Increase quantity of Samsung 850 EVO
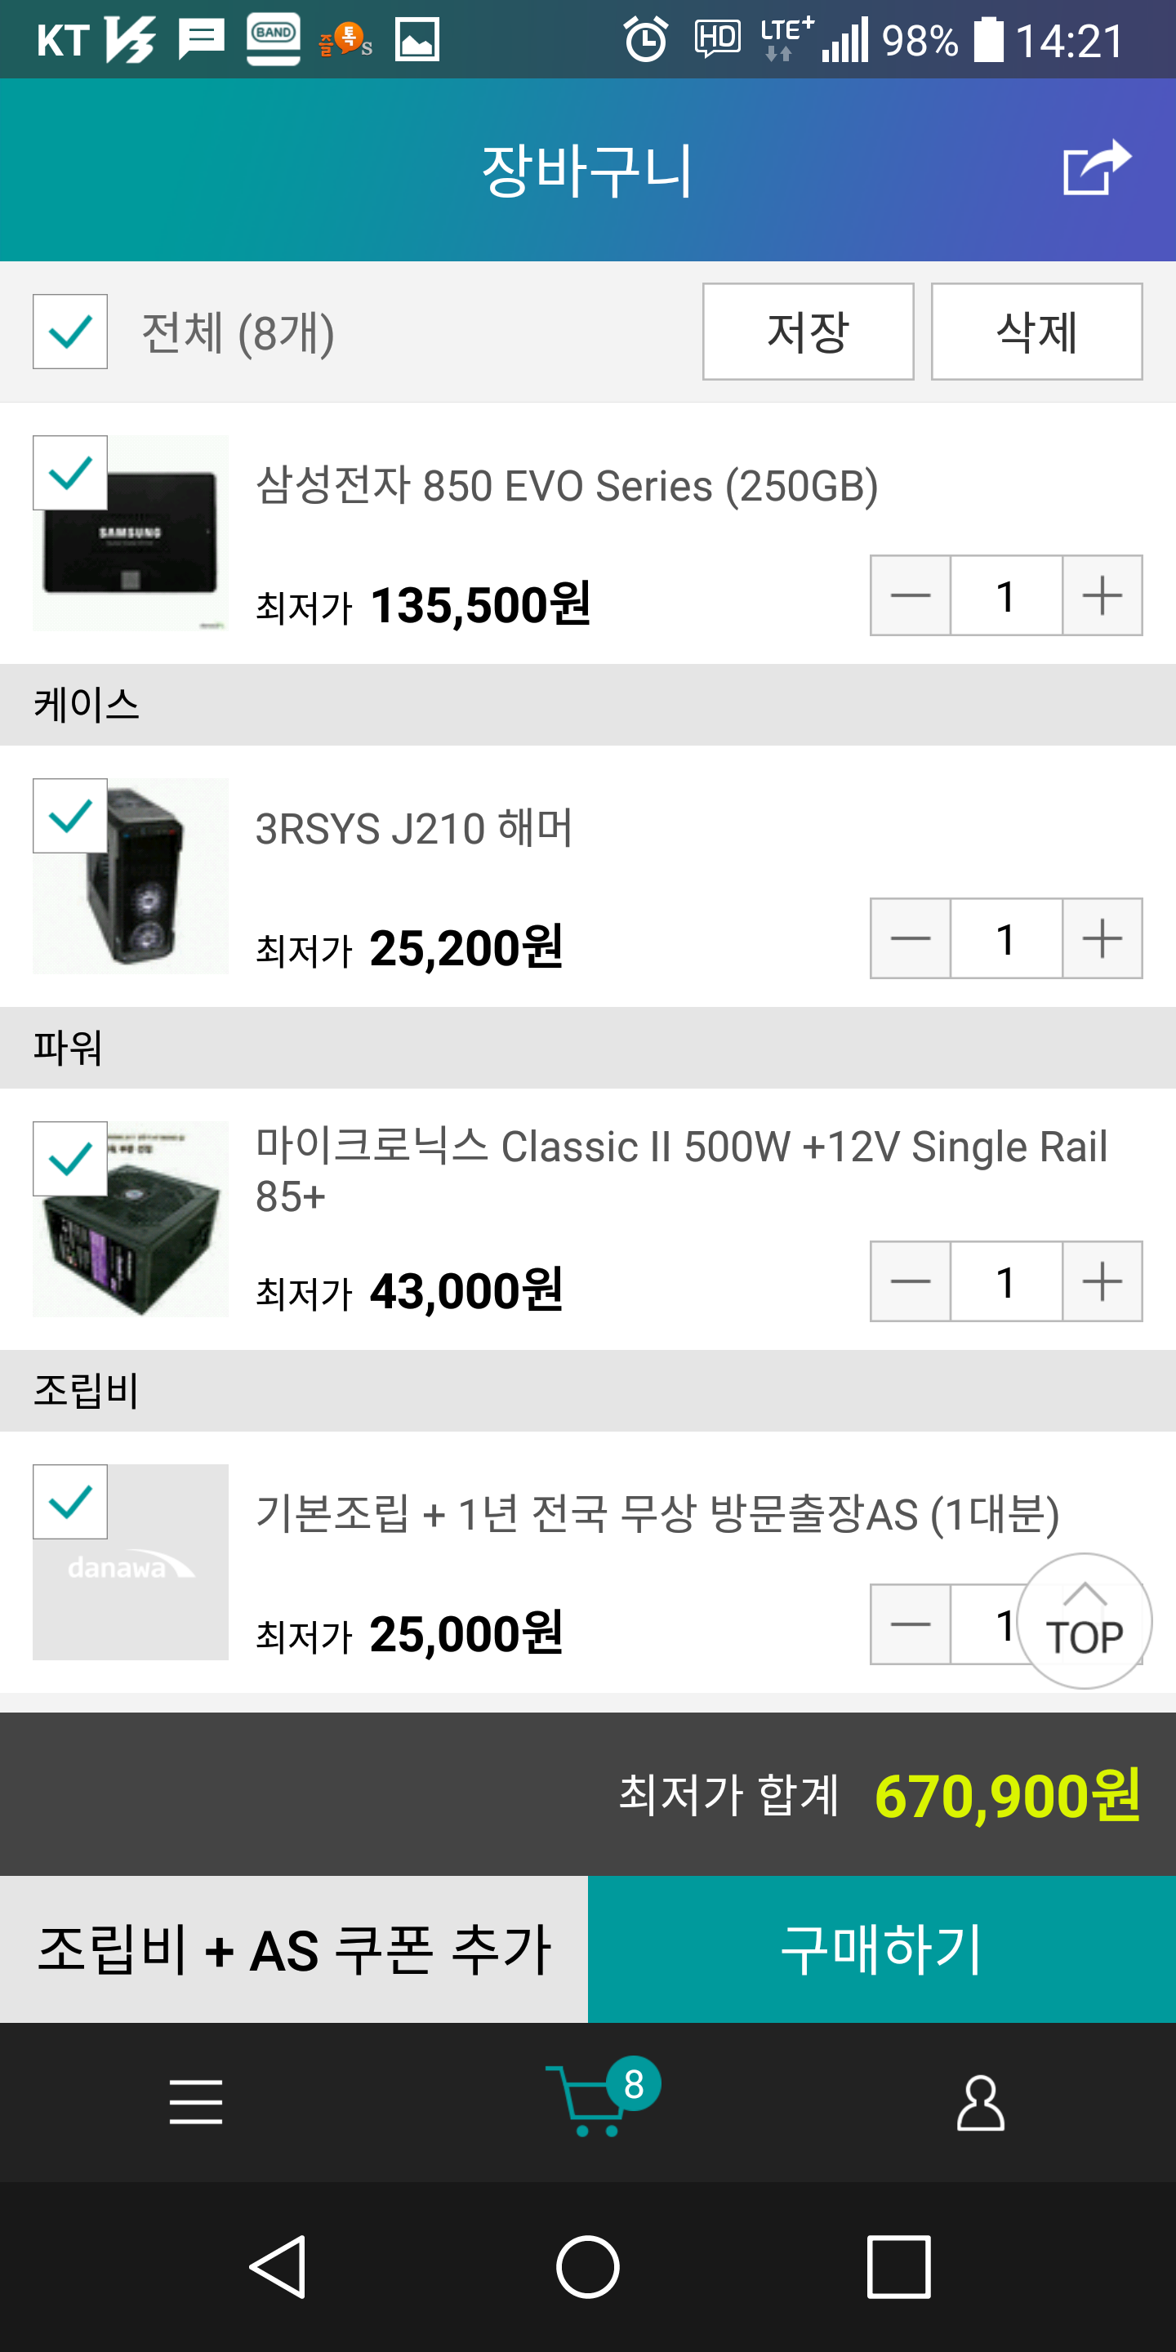 1102,595
